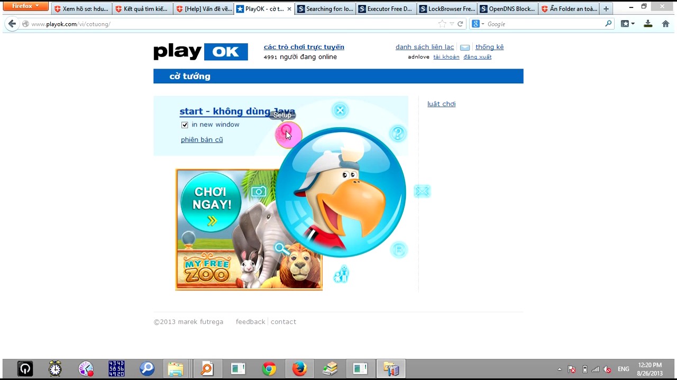The height and width of the screenshot is (380, 677).
Task: Click the magnifier bubble near the parrot
Action: [281, 248]
